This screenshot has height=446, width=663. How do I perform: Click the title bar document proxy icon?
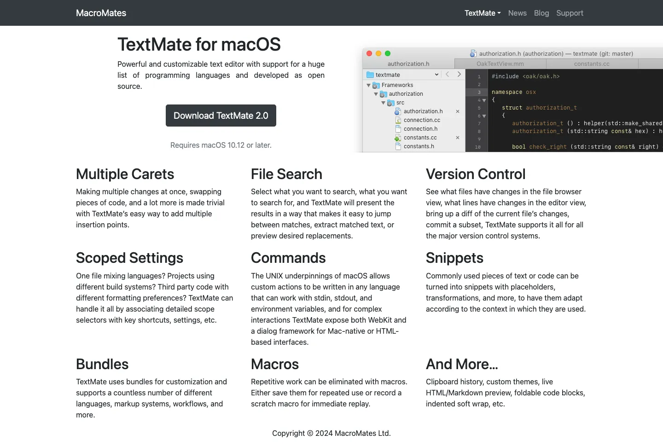(473, 53)
